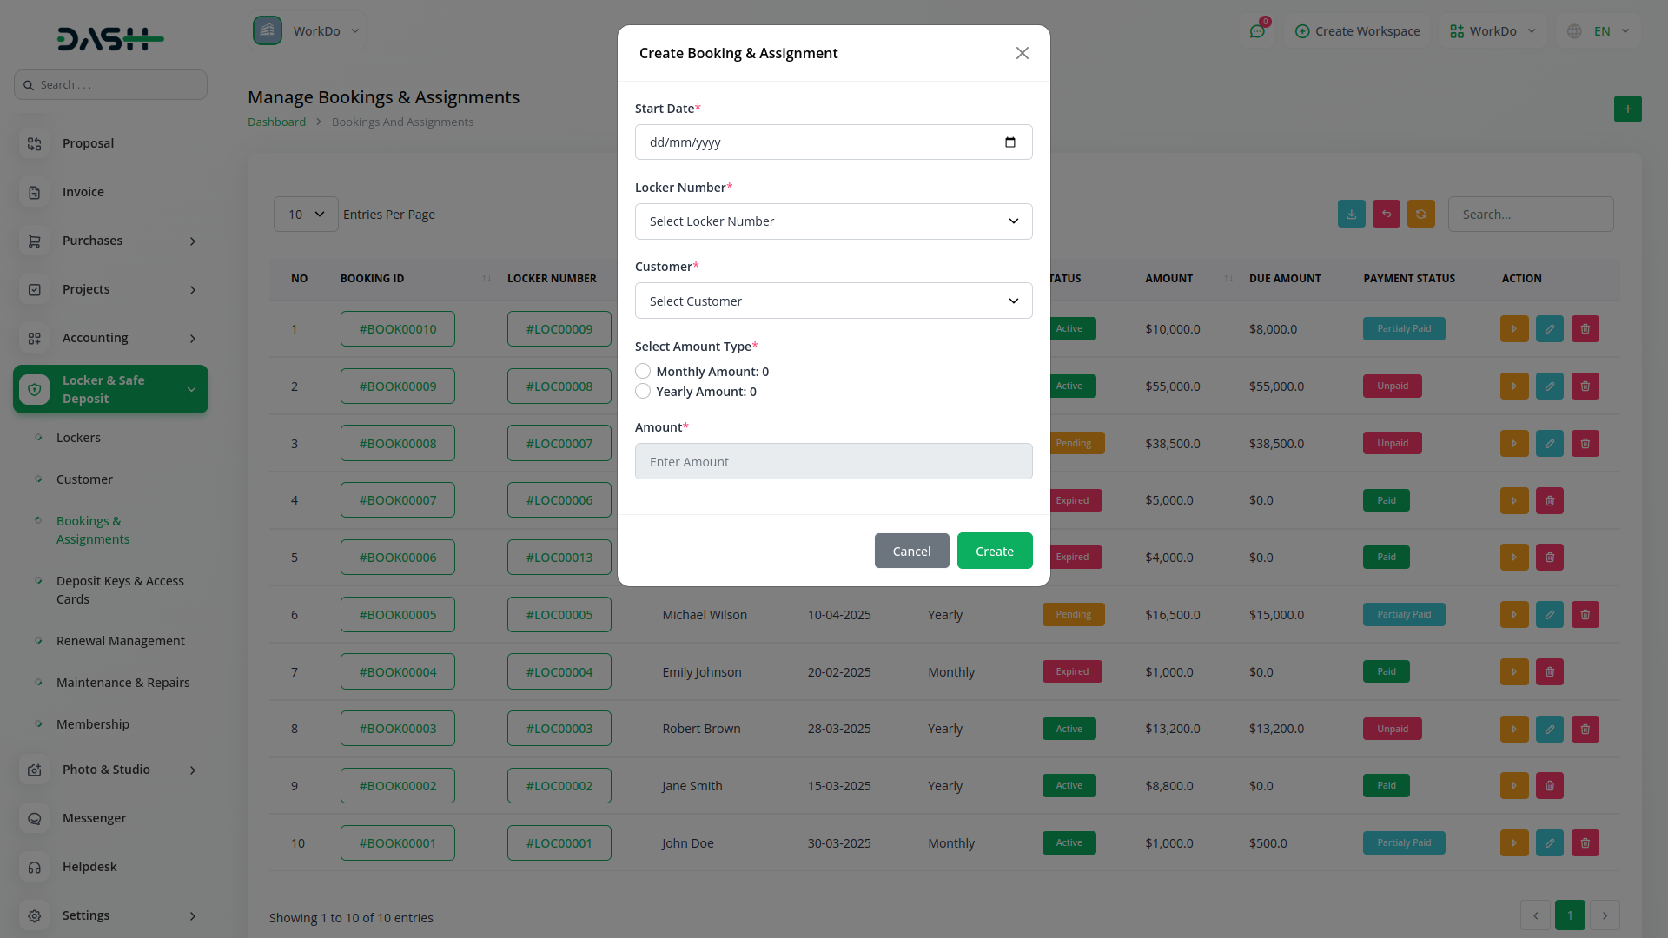Click the Enter Amount input field
Viewport: 1668px width, 938px height.
pos(833,462)
